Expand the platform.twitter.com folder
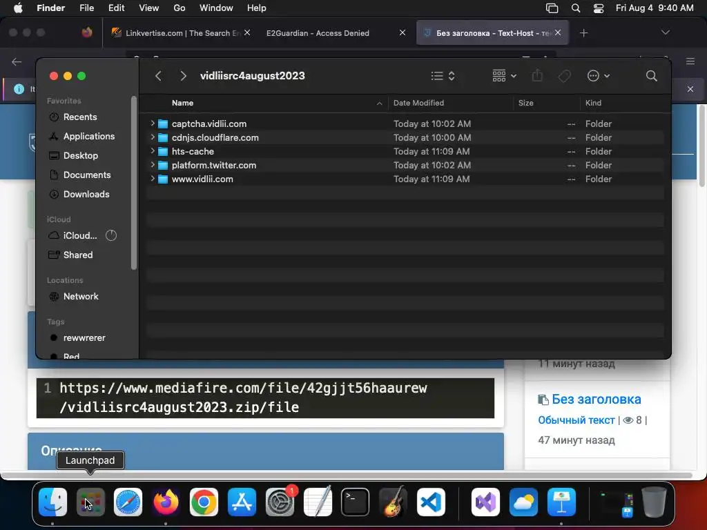This screenshot has width=707, height=530. pos(153,164)
